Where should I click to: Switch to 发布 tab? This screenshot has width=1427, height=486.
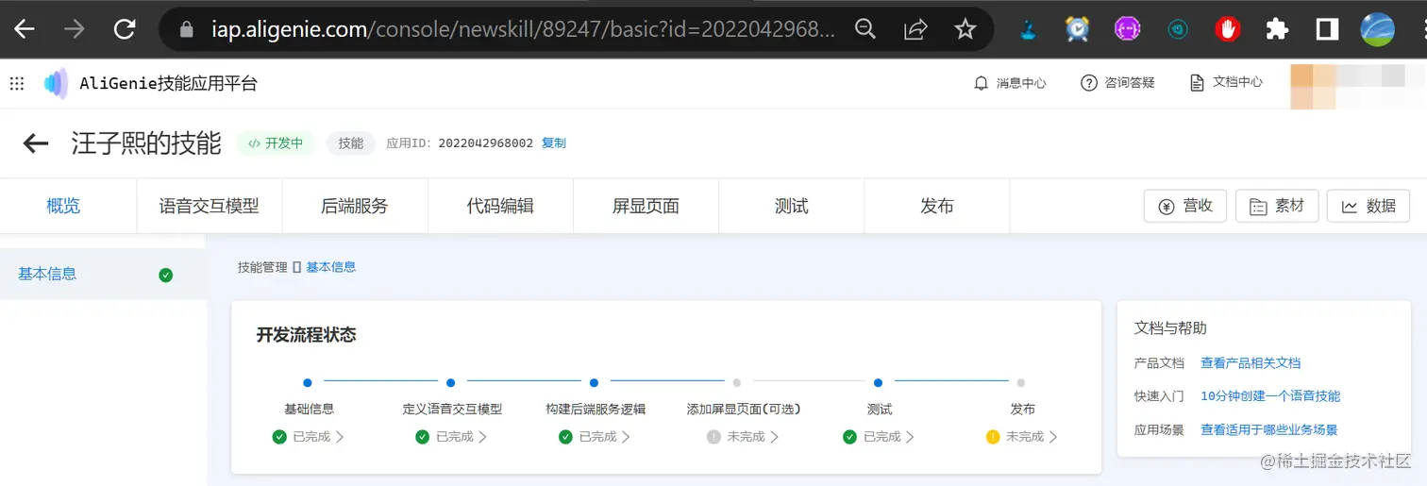(936, 206)
